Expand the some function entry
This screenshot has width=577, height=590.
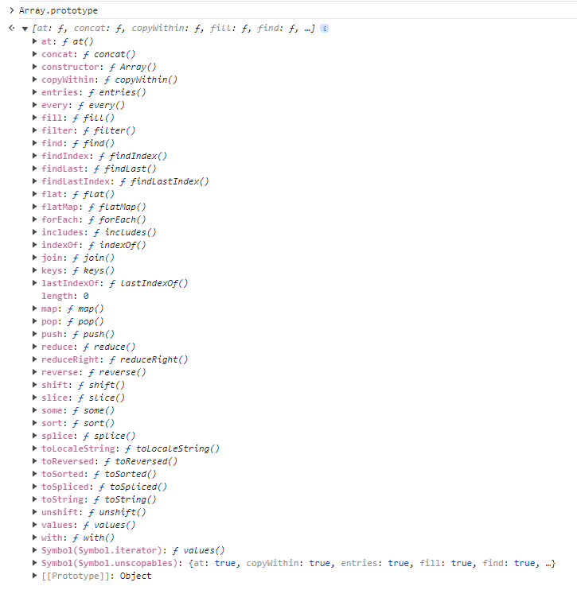click(x=35, y=410)
